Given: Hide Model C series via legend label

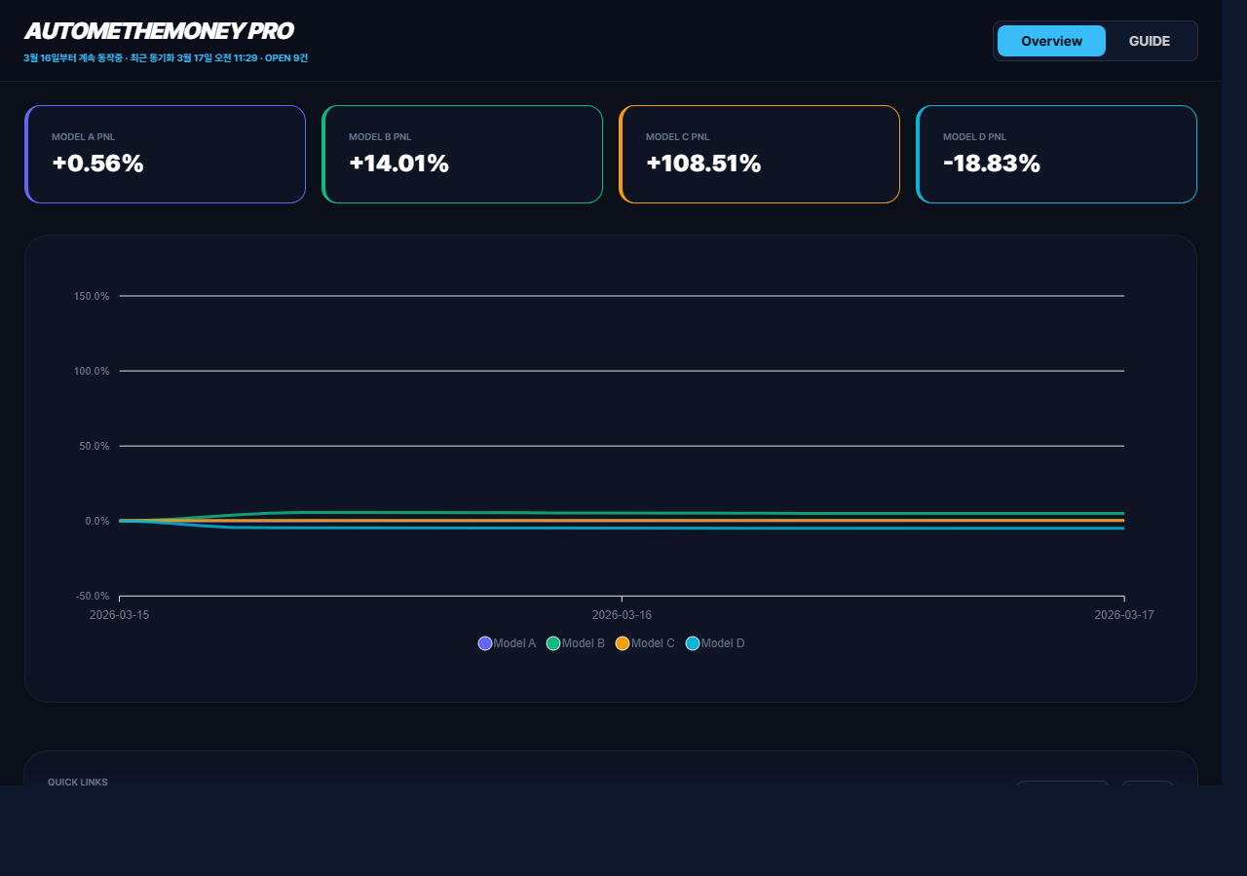Looking at the screenshot, I should 653,643.
